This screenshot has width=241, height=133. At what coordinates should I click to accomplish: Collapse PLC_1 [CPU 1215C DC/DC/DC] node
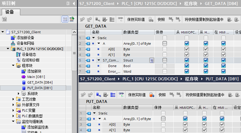[8, 49]
